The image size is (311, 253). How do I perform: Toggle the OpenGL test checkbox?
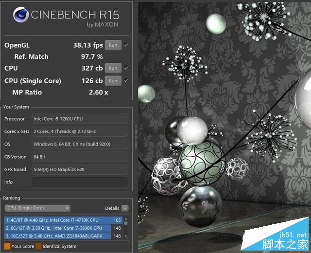click(x=126, y=45)
